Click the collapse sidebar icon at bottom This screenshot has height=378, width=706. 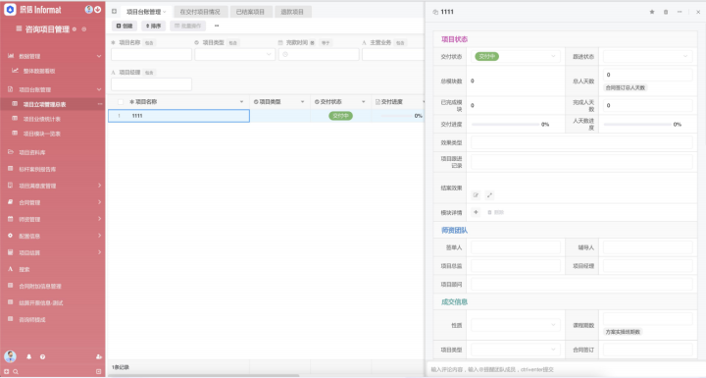click(x=99, y=372)
